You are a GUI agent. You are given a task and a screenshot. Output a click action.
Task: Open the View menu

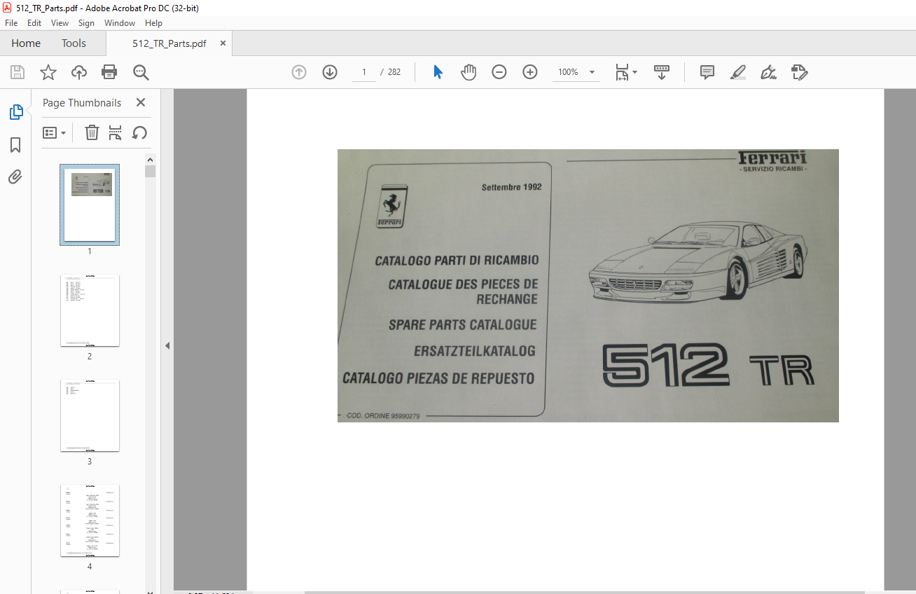tap(60, 23)
